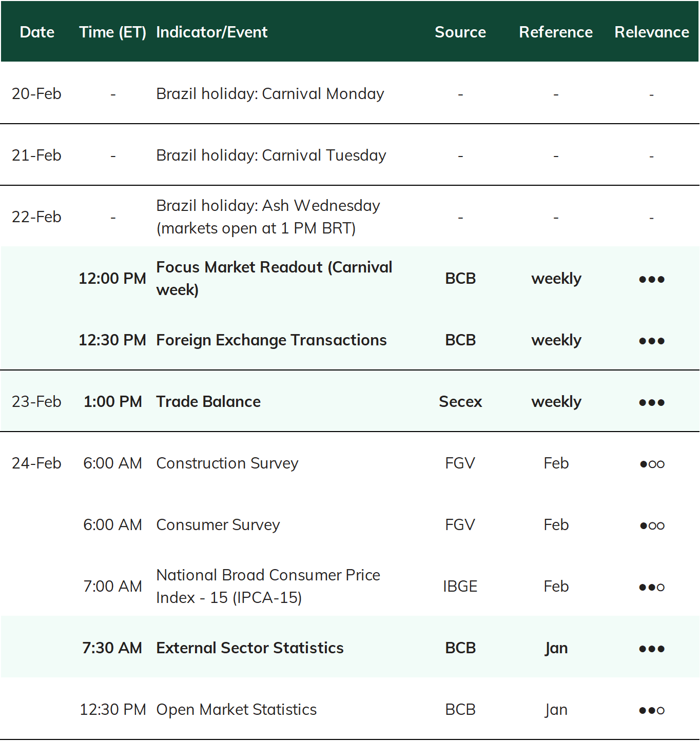
Task: Select the Brazil holiday: Carnival Monday entry
Action: (x=270, y=94)
